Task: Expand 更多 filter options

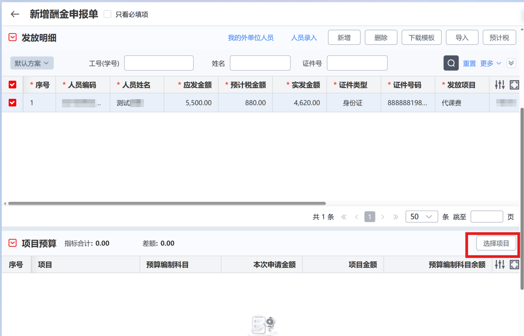Action: [x=491, y=63]
